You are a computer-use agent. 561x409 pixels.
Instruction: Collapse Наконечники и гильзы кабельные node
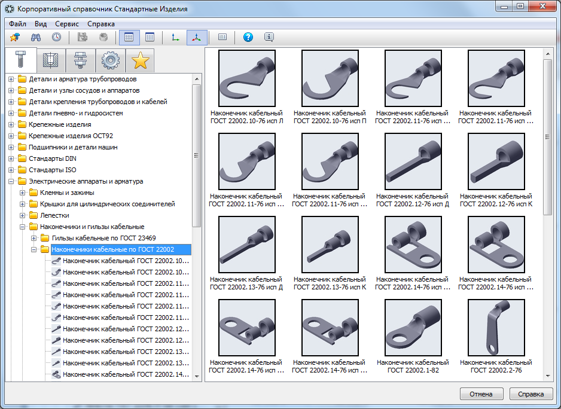[x=23, y=227]
